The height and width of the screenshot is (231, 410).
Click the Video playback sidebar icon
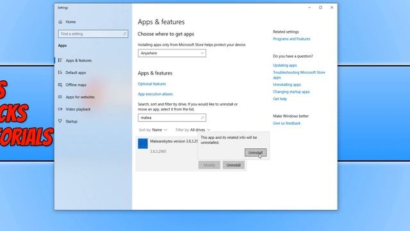click(x=60, y=109)
